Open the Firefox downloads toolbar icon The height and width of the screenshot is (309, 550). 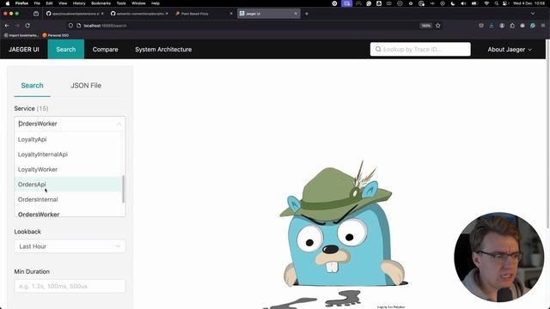(492, 26)
